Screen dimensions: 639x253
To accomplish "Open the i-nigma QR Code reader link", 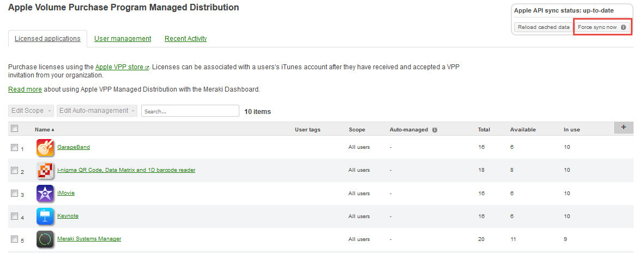I will [126, 170].
